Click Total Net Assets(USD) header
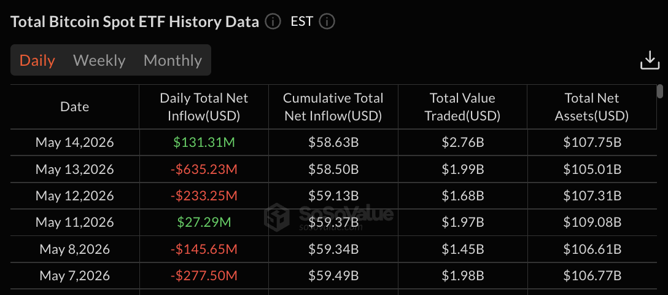Screen dimensions: 668x295 tap(592, 106)
